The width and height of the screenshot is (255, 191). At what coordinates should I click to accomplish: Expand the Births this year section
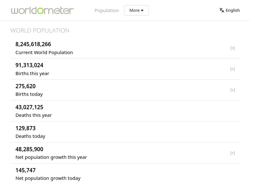click(x=232, y=69)
